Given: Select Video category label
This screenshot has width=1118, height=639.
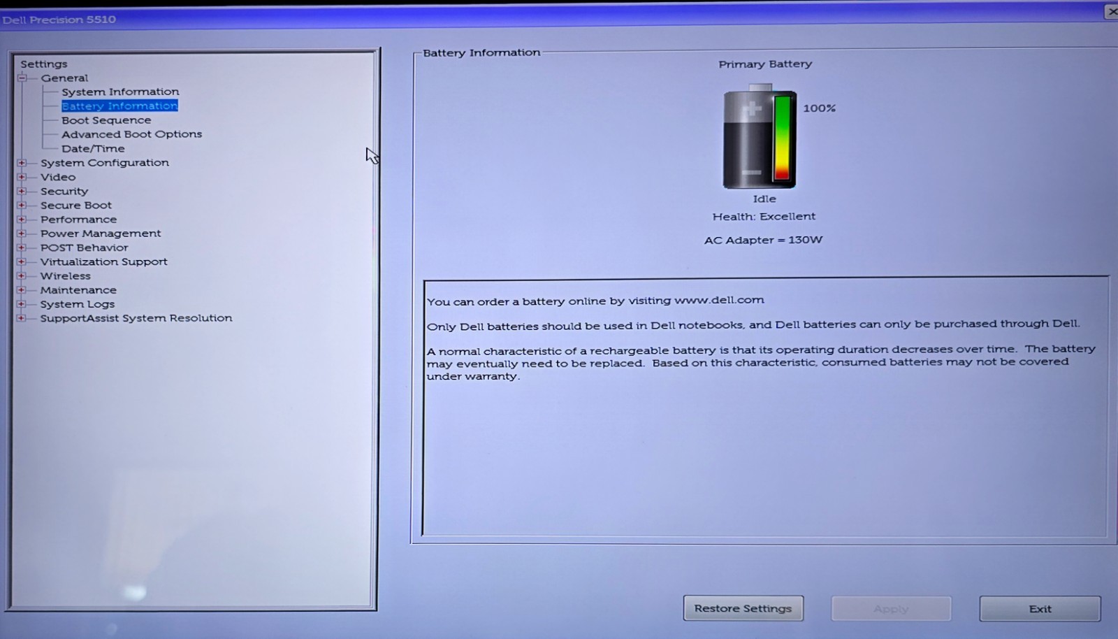Looking at the screenshot, I should point(58,177).
